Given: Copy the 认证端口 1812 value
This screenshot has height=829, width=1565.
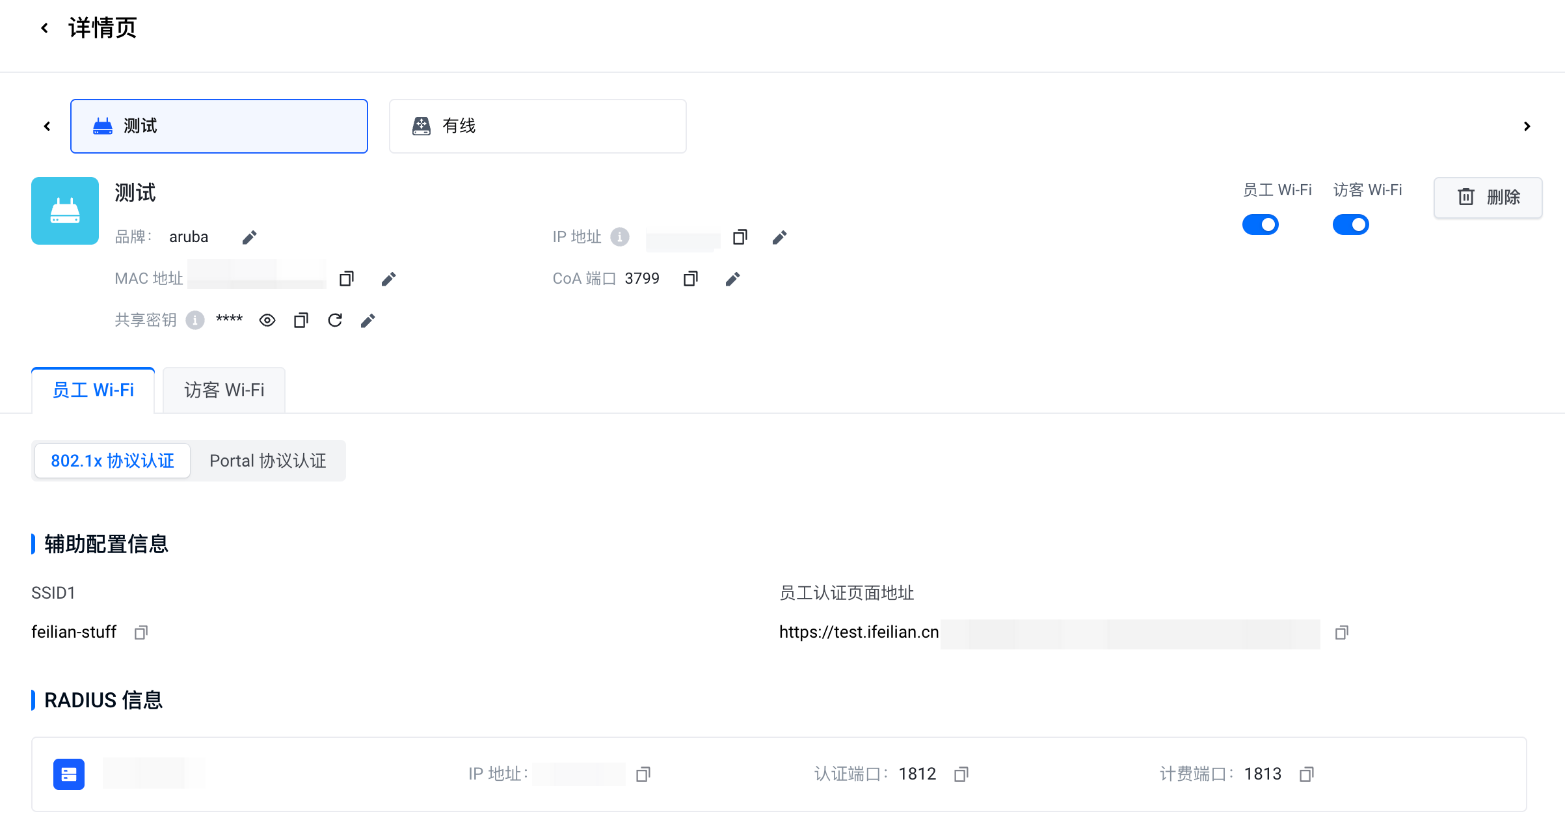Looking at the screenshot, I should pos(961,774).
